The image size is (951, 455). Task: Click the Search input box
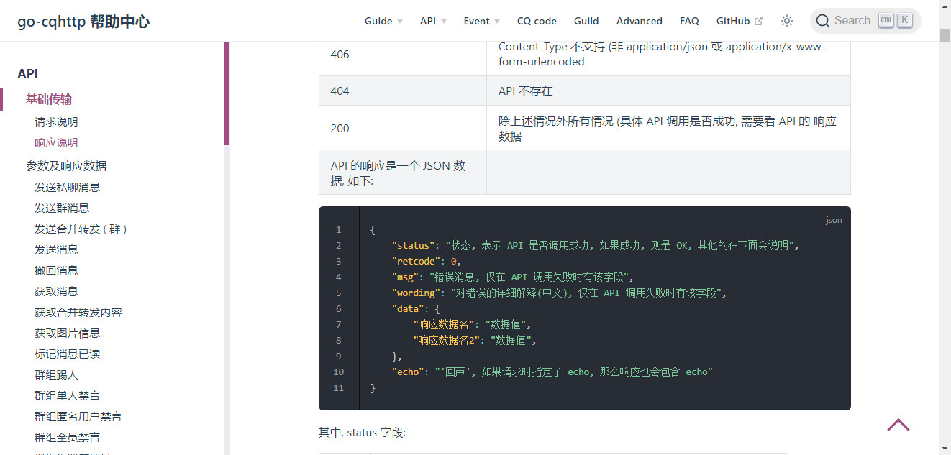[865, 21]
